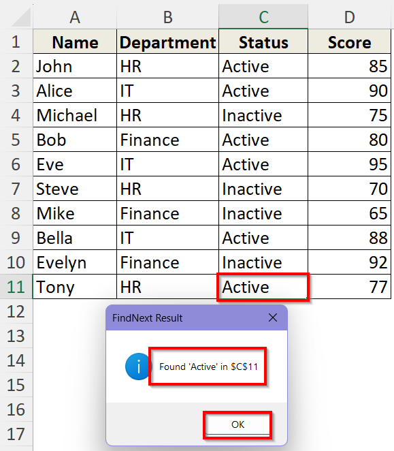Viewport: 394px width, 451px height.
Task: Select Bella's IT department cell
Action: point(167,238)
